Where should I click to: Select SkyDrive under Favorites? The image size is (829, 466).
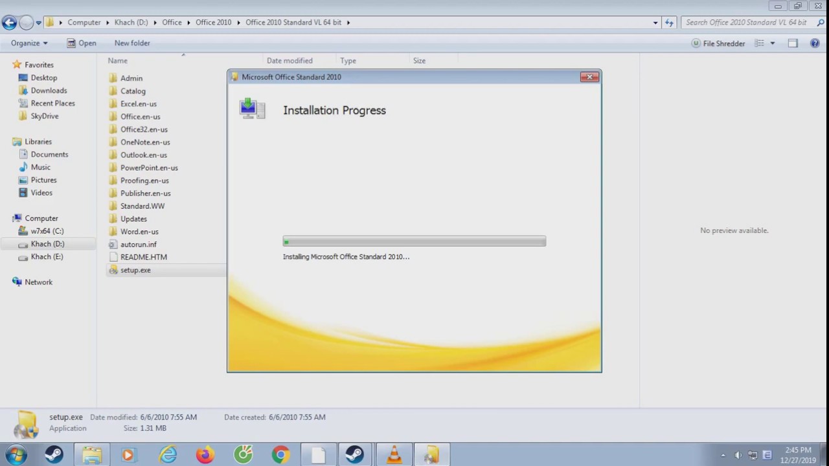click(x=45, y=116)
